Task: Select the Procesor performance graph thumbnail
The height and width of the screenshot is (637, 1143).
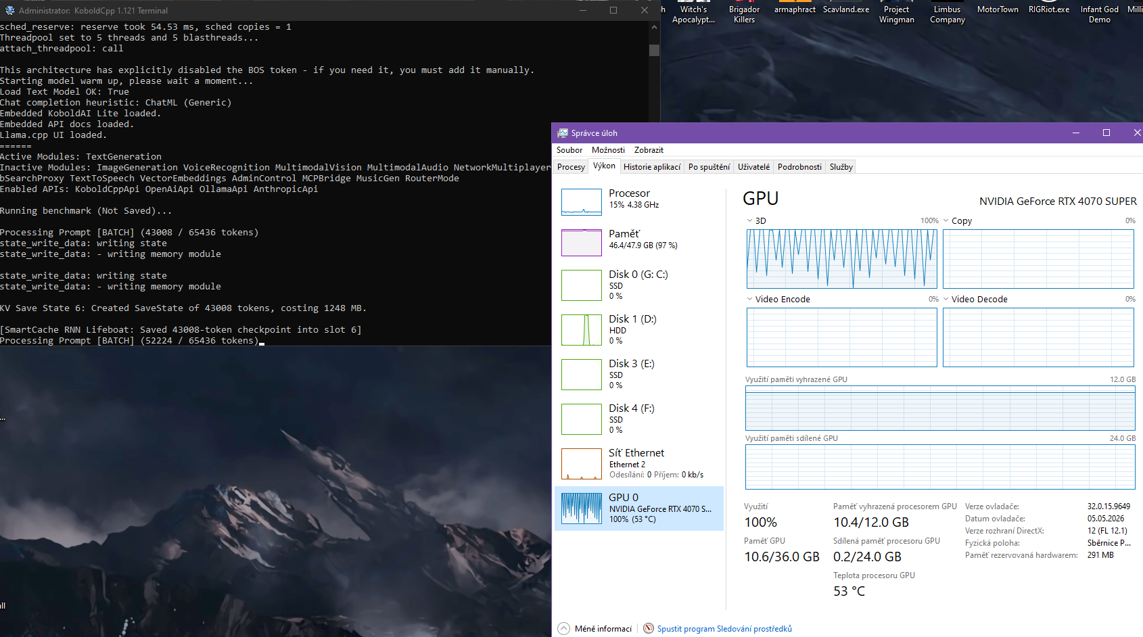Action: click(x=581, y=202)
